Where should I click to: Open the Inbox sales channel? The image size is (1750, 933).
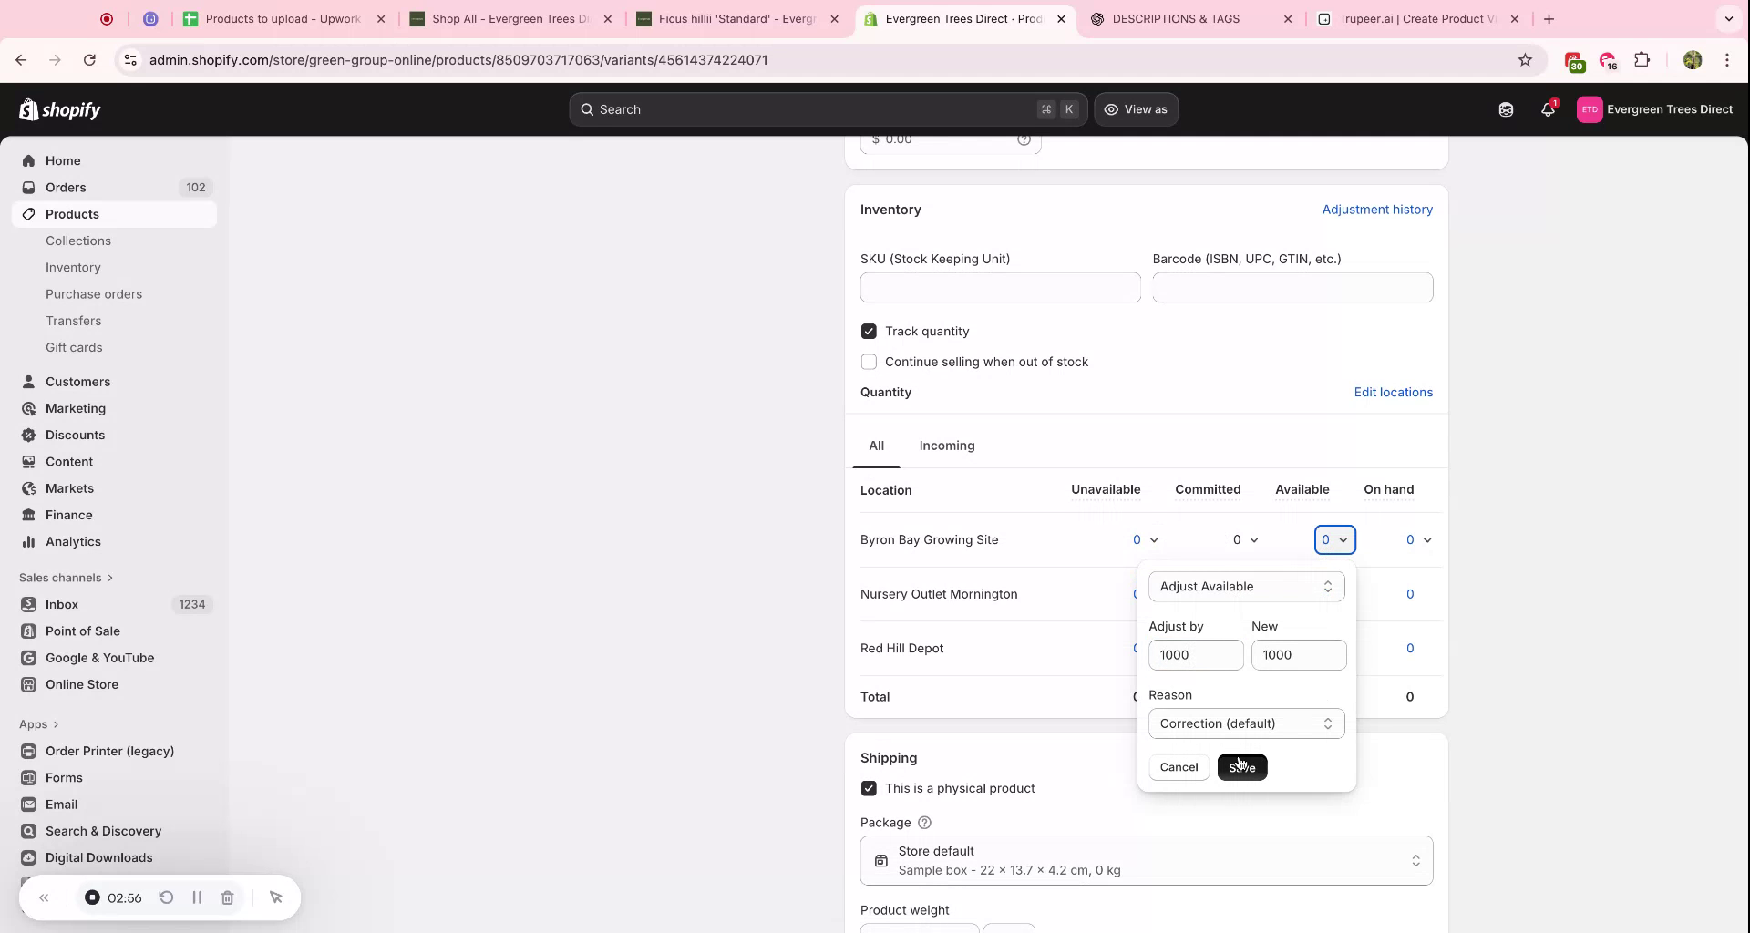pyautogui.click(x=61, y=604)
